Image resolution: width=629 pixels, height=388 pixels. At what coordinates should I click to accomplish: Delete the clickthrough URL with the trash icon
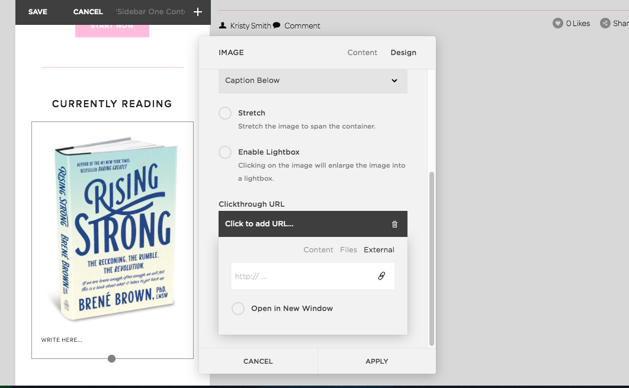(x=394, y=225)
